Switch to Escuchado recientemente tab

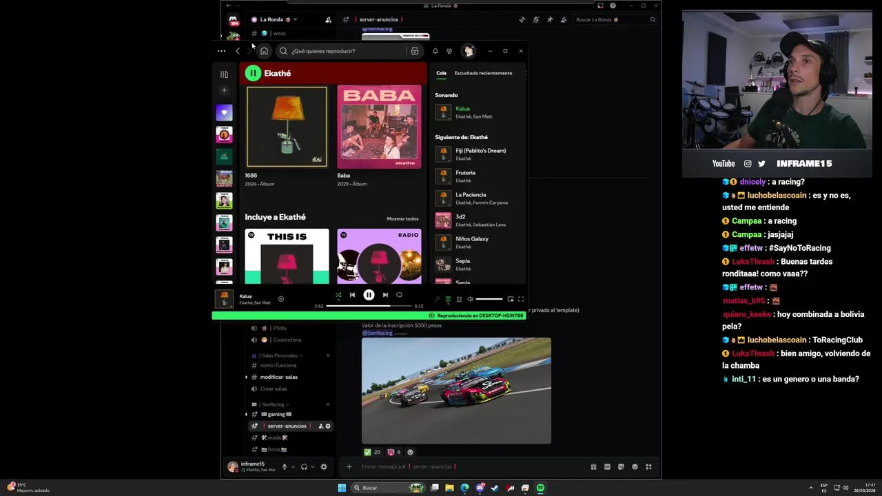tap(483, 73)
